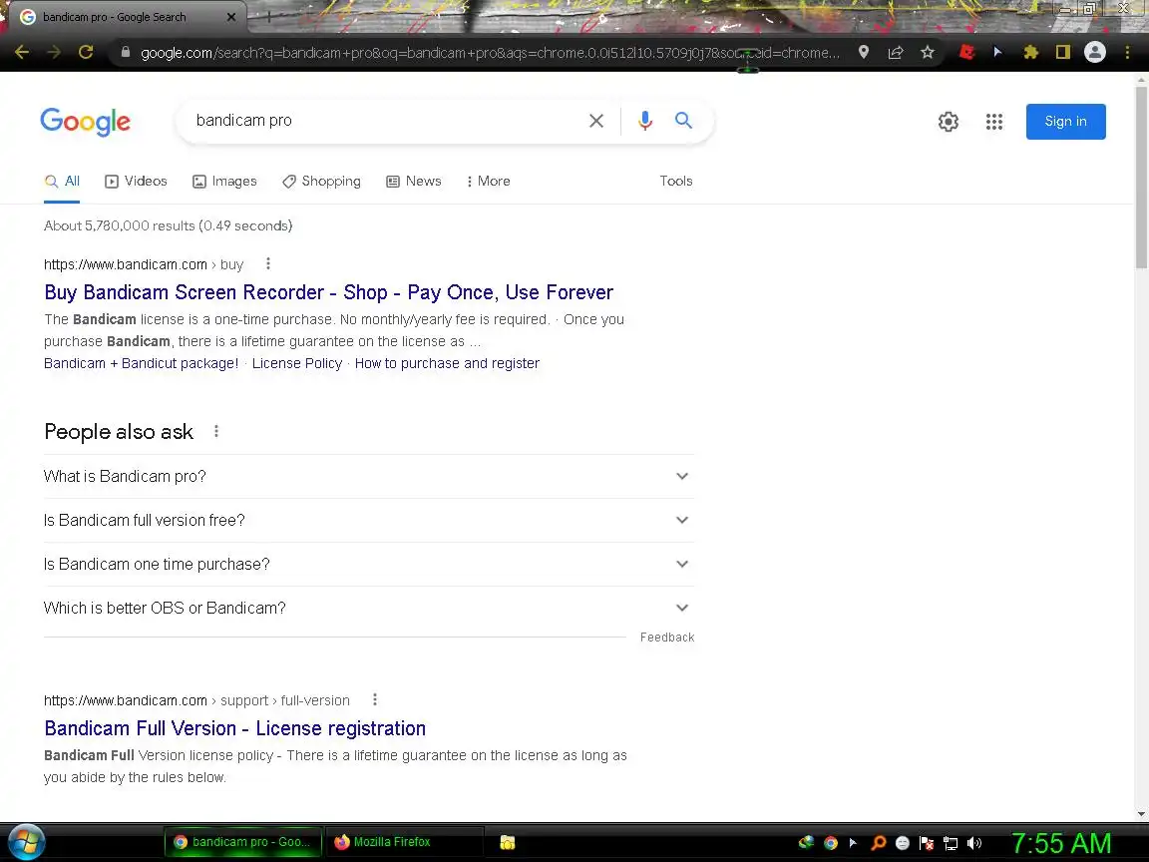The image size is (1149, 862).
Task: Click the Feedback link
Action: click(667, 638)
